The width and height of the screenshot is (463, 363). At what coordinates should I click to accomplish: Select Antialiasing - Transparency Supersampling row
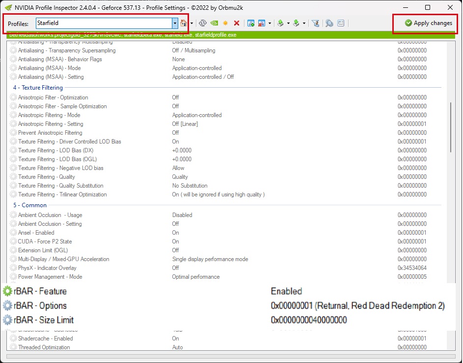226,50
